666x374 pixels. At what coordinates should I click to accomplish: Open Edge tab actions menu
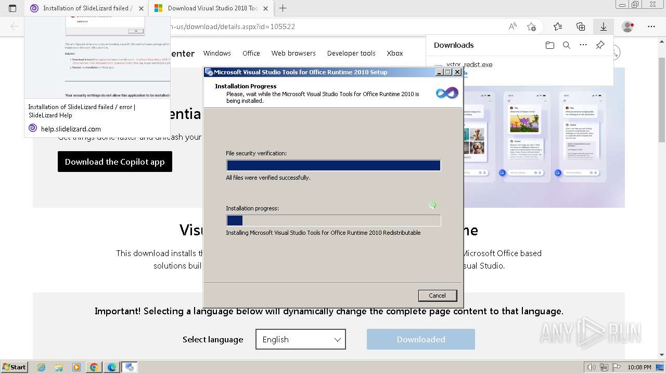pyautogui.click(x=12, y=8)
